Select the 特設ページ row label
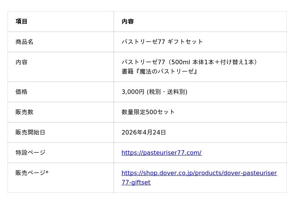The image size is (301, 204). [x=30, y=153]
